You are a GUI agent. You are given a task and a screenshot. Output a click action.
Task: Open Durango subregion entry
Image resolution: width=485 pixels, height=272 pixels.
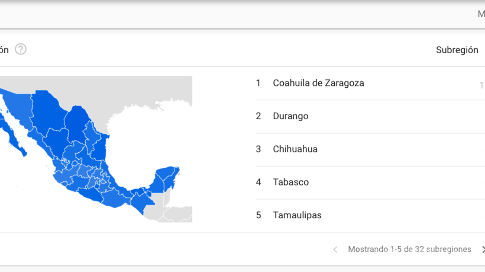(290, 116)
